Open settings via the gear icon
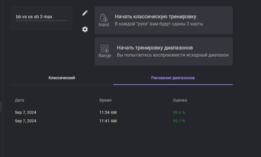The image size is (261, 157). tap(85, 30)
